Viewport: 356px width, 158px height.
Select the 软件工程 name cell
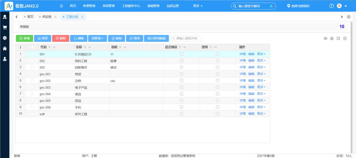point(92,114)
